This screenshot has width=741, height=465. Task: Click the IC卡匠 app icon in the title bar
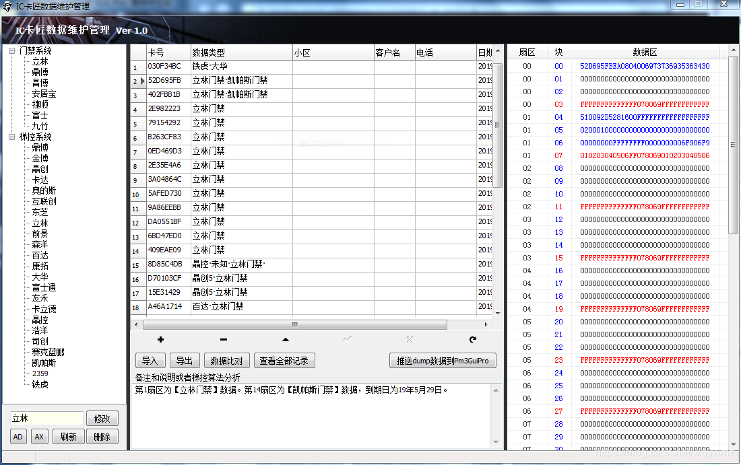point(7,5)
